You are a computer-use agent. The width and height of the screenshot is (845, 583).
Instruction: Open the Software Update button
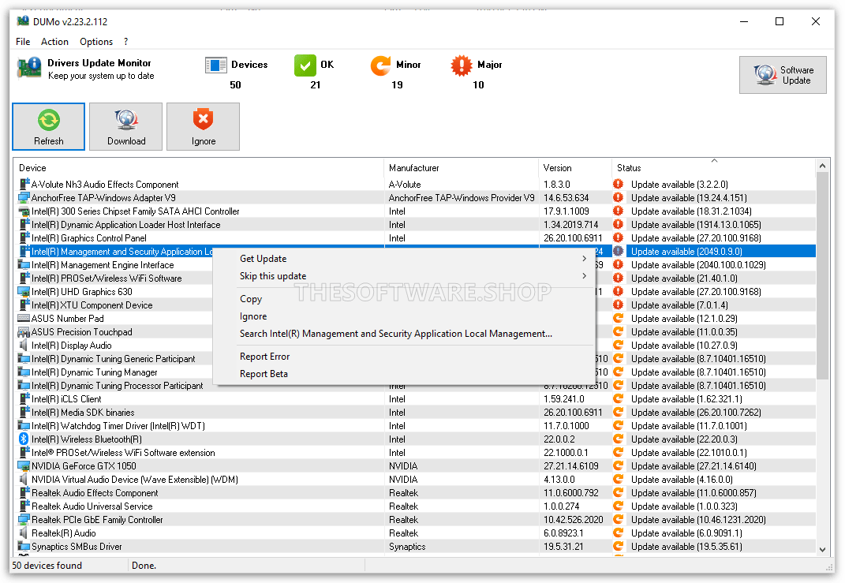pyautogui.click(x=783, y=75)
